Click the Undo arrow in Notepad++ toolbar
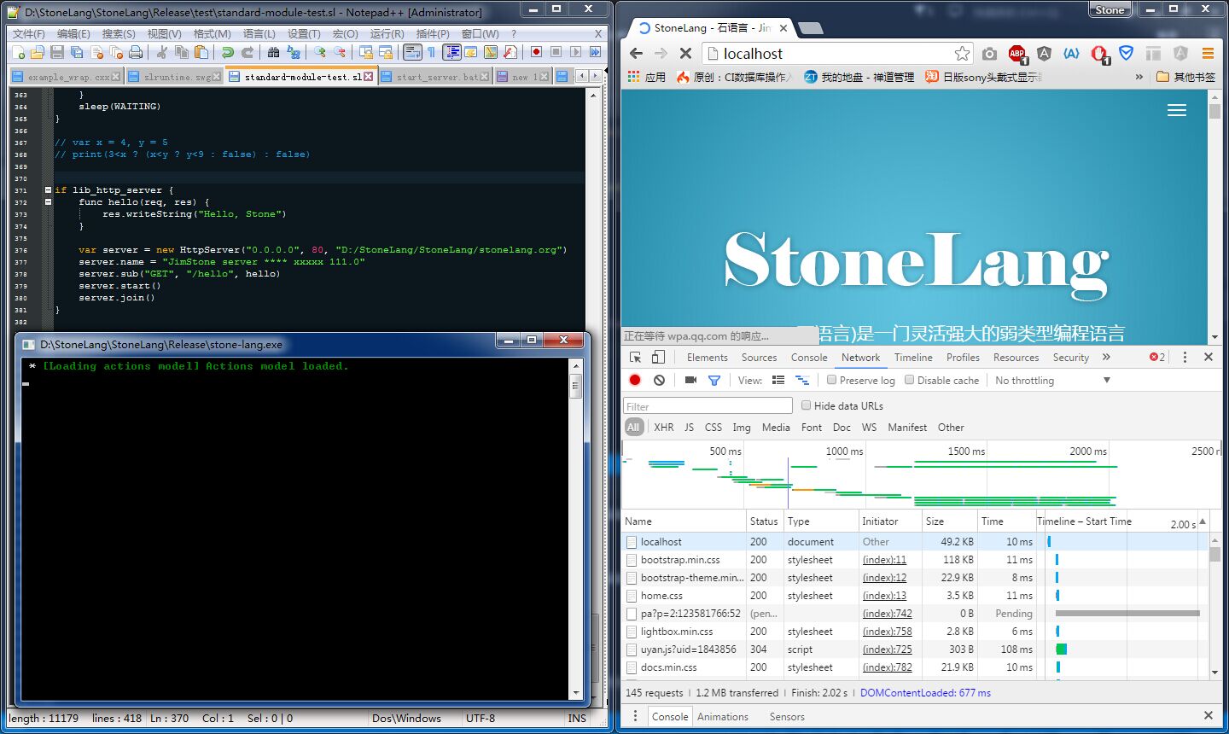This screenshot has height=734, width=1229. click(x=228, y=52)
